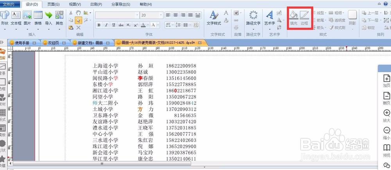Insert a table with 表格 icon

click(38, 15)
